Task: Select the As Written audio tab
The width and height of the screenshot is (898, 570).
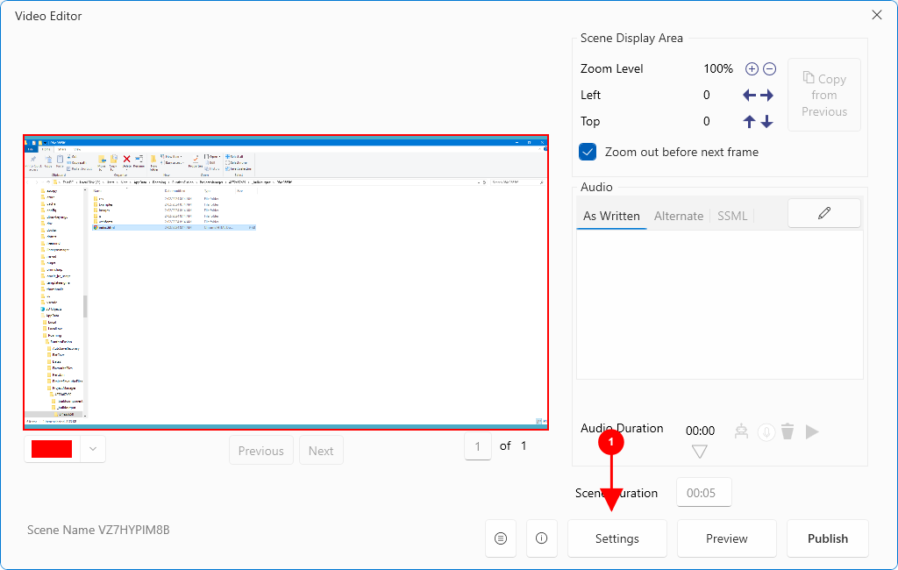Action: tap(611, 216)
